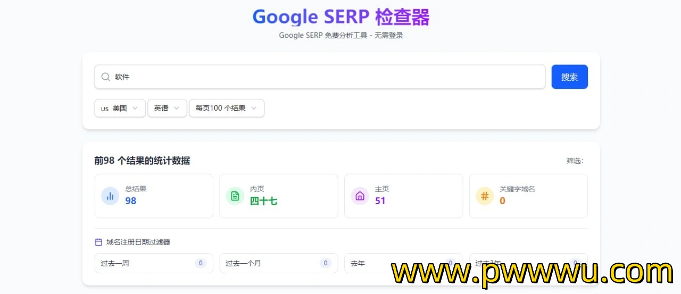681x294 pixels.
Task: Open the 英语 language dropdown
Action: point(167,108)
